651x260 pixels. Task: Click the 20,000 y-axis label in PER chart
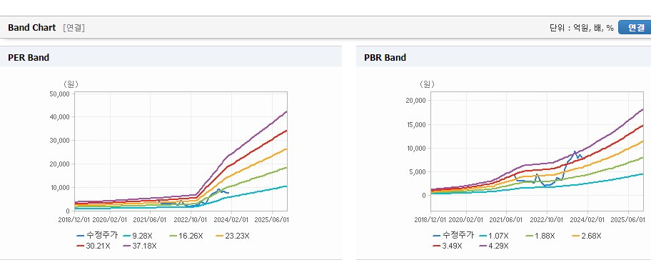click(x=60, y=164)
